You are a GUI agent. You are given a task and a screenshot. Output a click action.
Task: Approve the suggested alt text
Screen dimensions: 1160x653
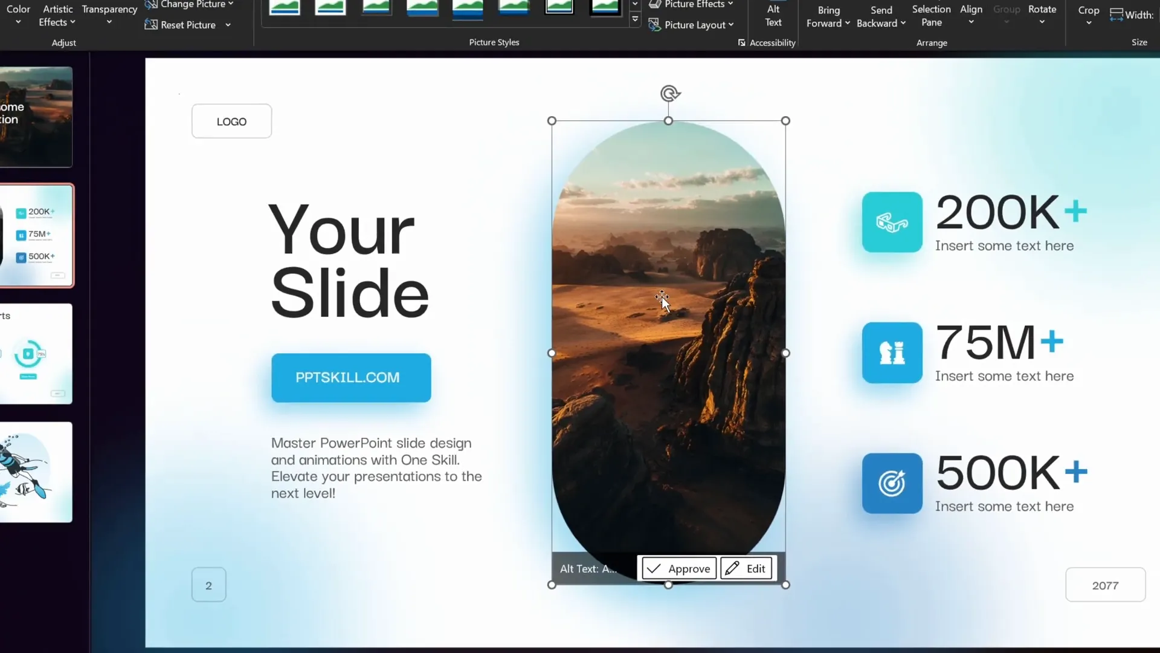coord(679,568)
